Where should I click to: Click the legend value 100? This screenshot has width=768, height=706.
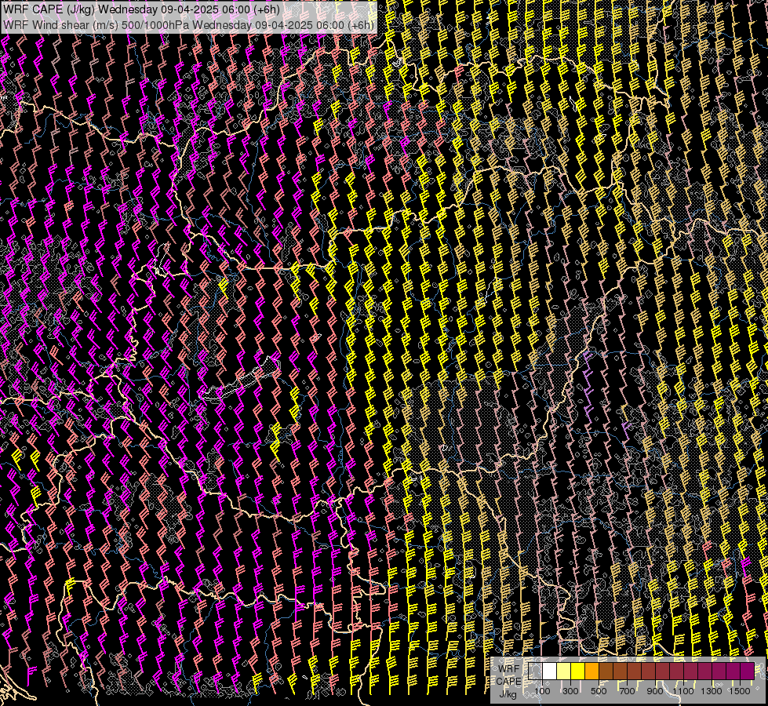point(542,691)
